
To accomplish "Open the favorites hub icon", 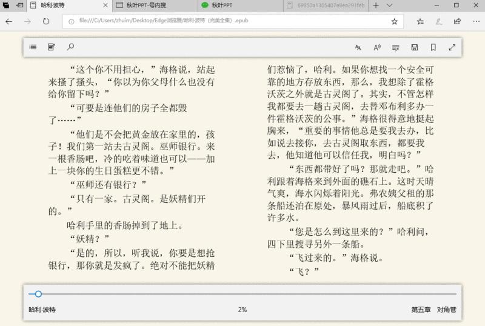I will pos(420,21).
